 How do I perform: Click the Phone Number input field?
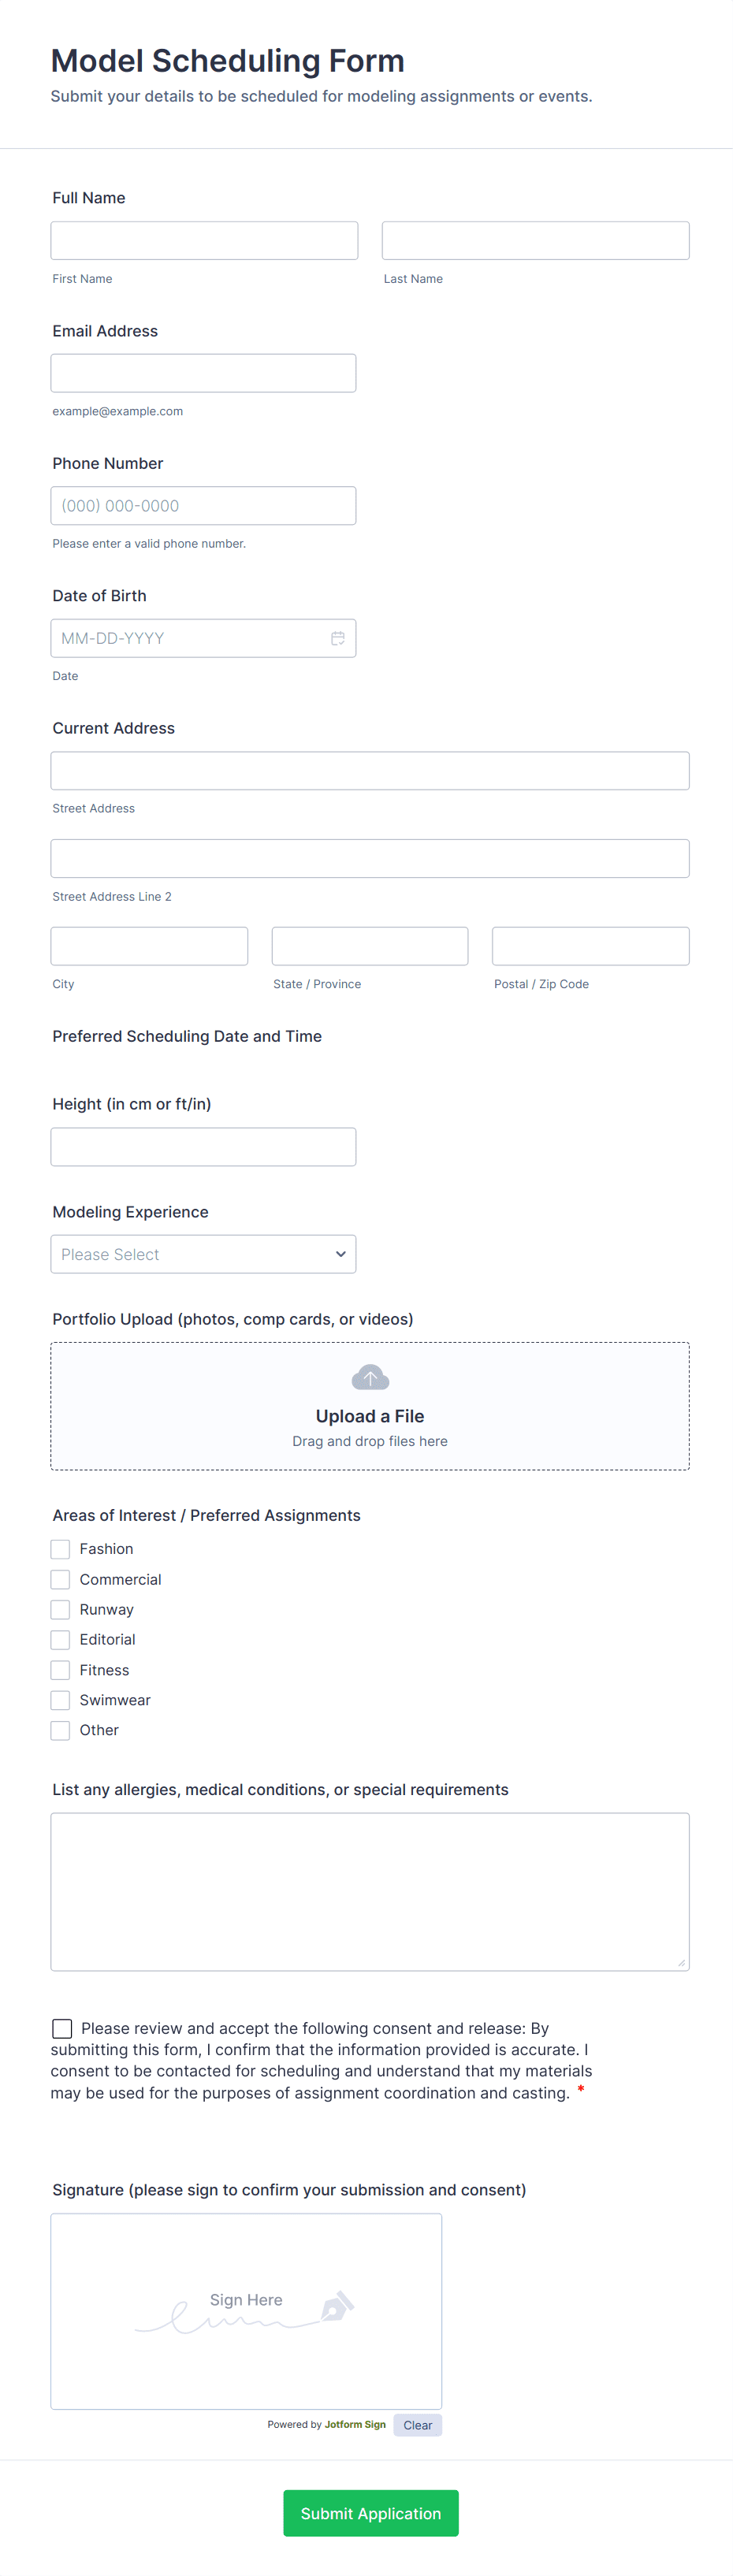203,505
